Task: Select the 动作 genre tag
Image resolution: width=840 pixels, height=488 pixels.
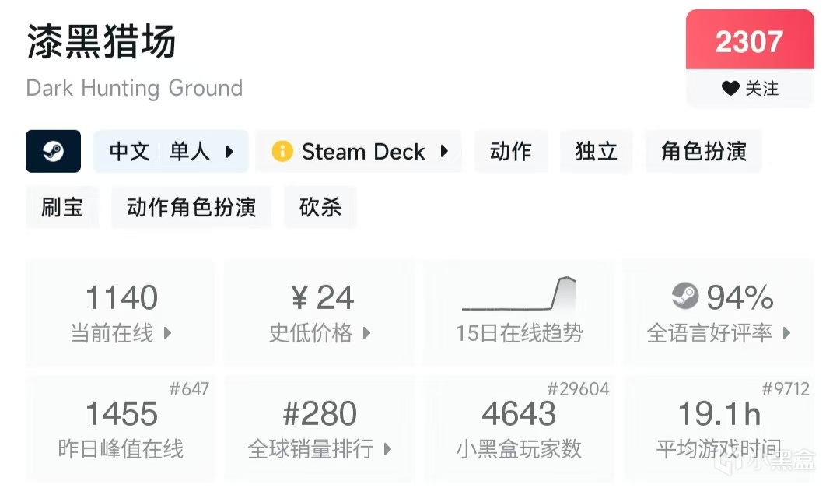Action: [511, 151]
